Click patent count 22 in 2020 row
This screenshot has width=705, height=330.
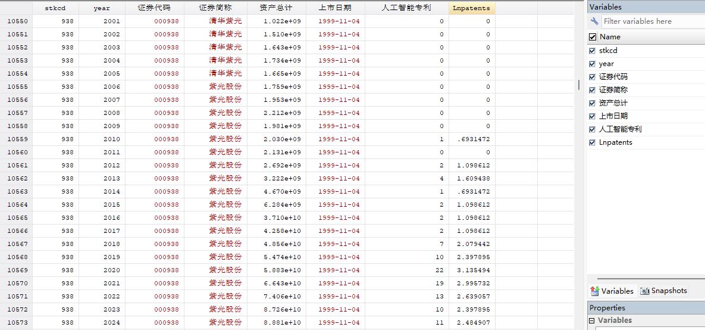(439, 270)
